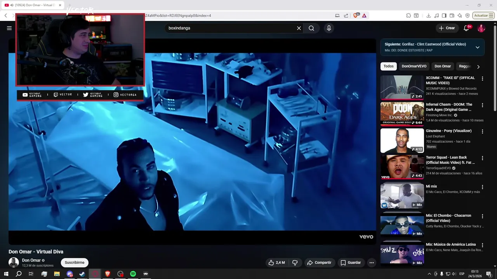This screenshot has height=279, width=497.
Task: Dislike the video with thumbs down
Action: tap(295, 262)
